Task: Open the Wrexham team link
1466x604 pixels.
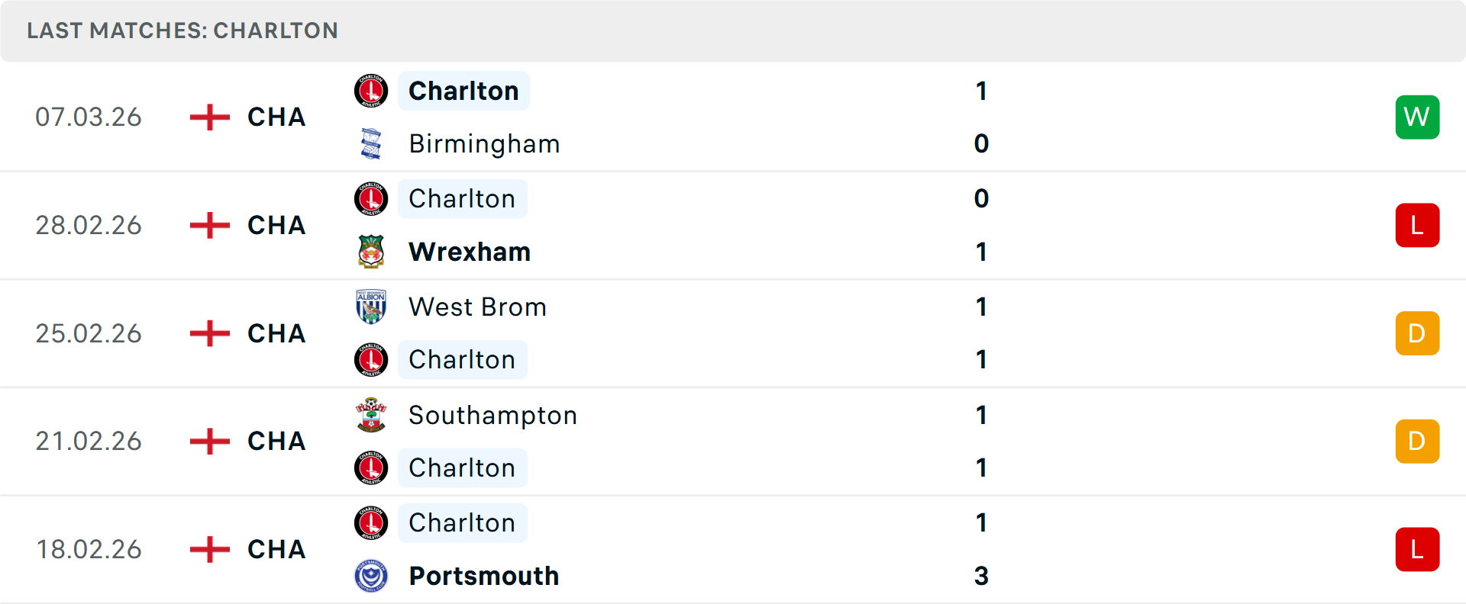Action: [x=470, y=252]
